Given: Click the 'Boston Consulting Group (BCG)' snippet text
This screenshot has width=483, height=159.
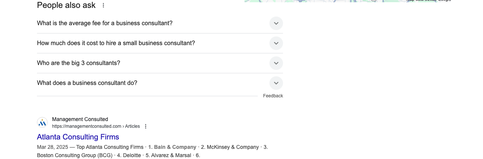Looking at the screenshot, I should (74, 155).
